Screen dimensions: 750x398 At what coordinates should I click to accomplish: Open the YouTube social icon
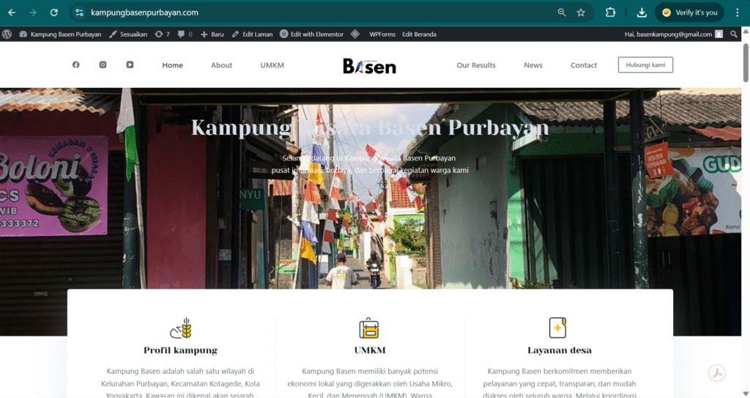[130, 65]
